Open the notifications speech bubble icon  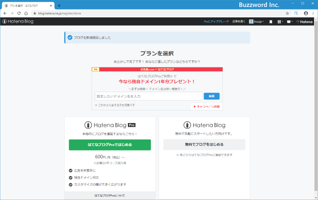[290, 22]
